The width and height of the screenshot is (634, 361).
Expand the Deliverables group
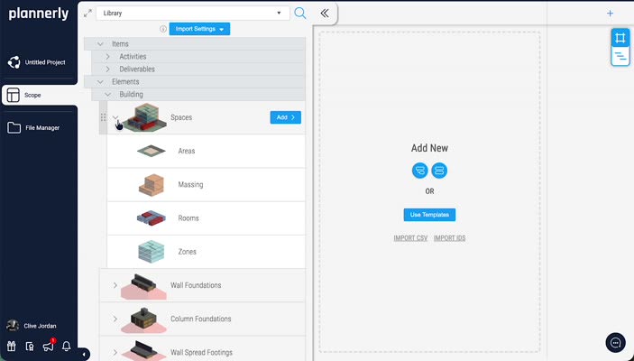[x=108, y=69]
